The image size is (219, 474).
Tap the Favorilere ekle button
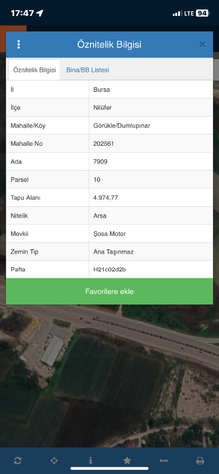coord(109,292)
